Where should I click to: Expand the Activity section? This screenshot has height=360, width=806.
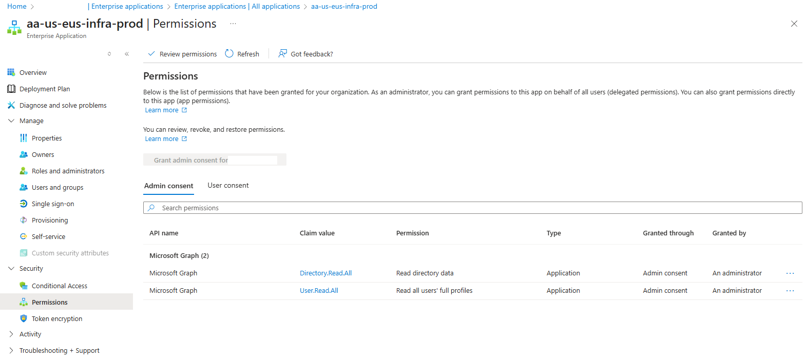tap(11, 334)
